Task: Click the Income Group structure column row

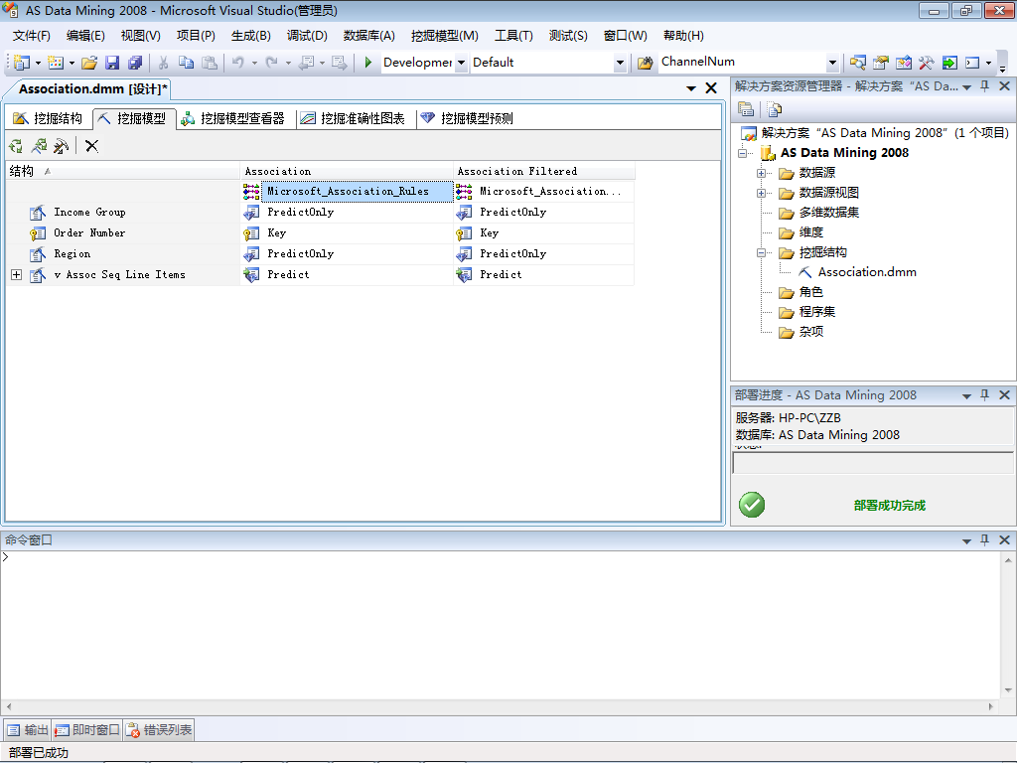Action: click(122, 213)
